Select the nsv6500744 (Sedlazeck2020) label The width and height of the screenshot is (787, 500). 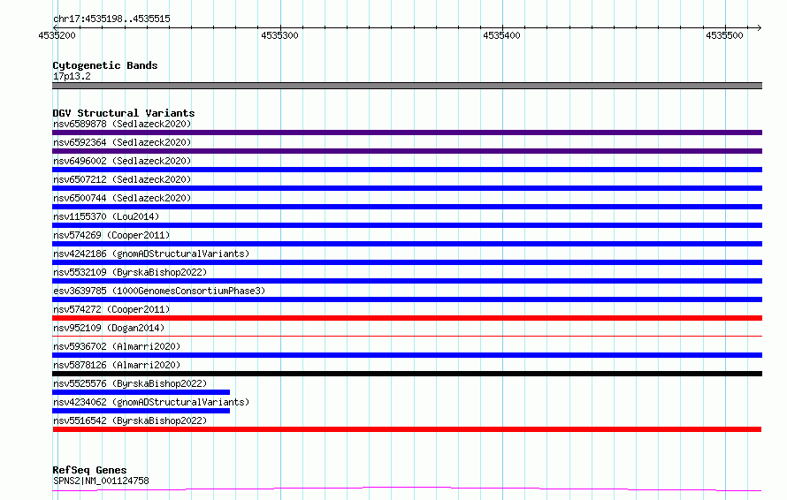click(x=122, y=198)
